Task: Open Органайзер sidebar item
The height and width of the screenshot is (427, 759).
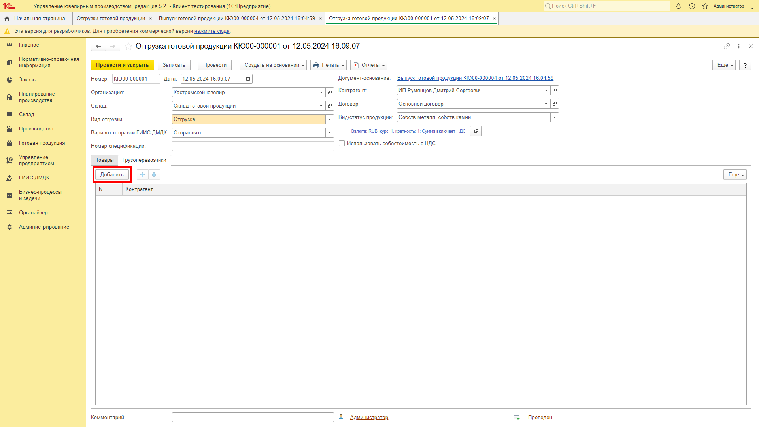Action: coord(33,213)
